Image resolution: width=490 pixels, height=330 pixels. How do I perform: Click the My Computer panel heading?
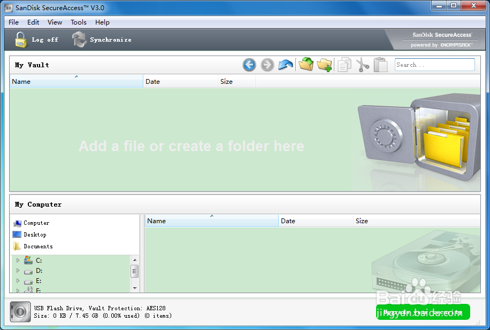(x=38, y=205)
